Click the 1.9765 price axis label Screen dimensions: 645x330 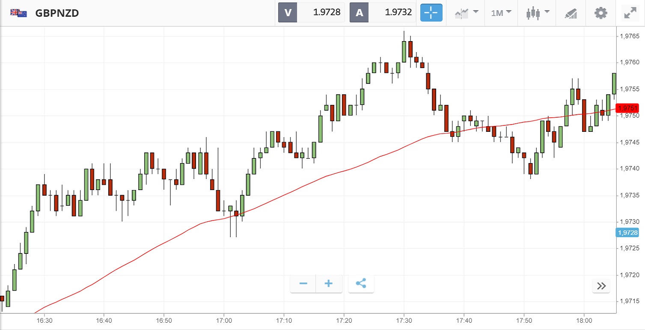629,36
